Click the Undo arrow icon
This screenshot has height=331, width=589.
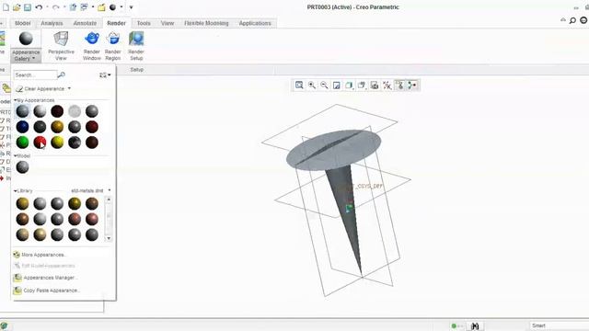pos(39,7)
